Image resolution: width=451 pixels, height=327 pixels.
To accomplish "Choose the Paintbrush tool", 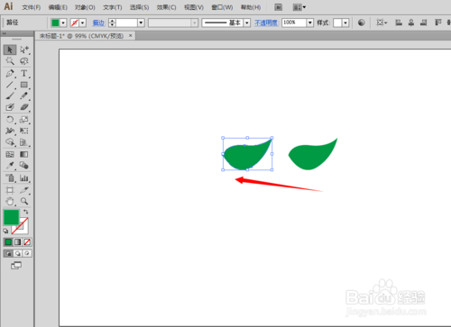I will 10,96.
